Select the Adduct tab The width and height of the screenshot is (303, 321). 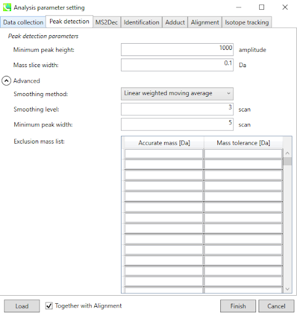(x=175, y=22)
